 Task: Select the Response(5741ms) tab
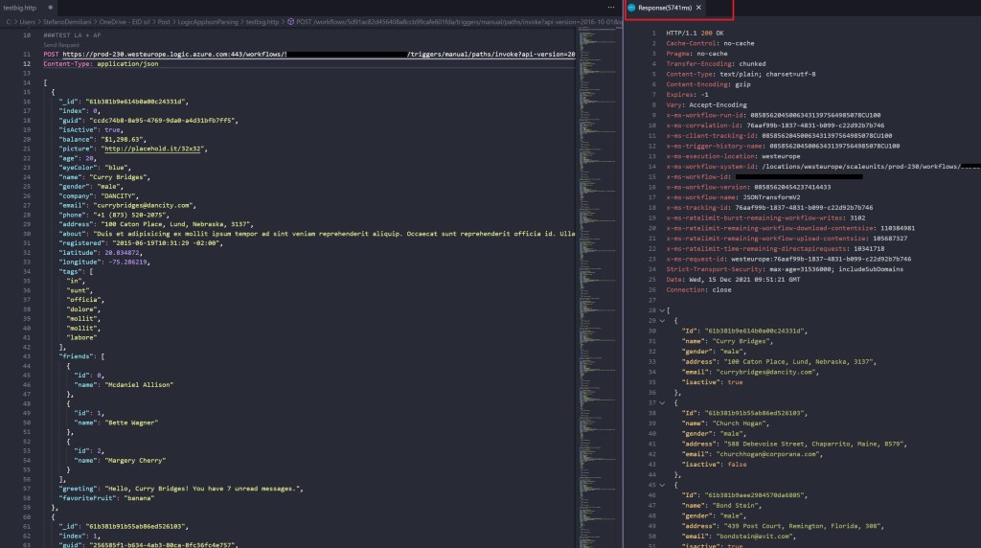[x=665, y=8]
